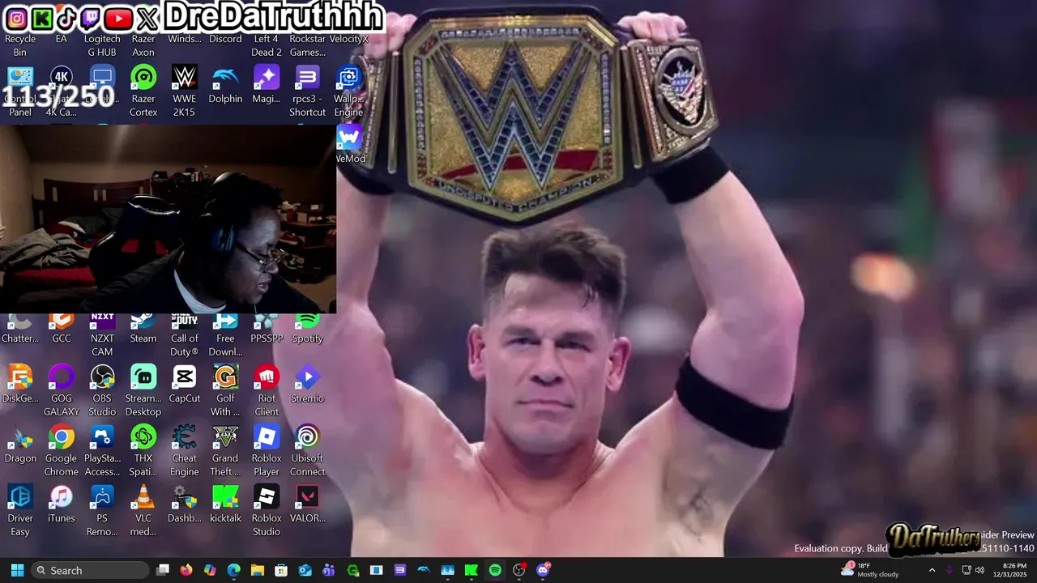Screen dimensions: 1037x583
Task: Select Cheat Engine desktop icon
Action: click(184, 450)
